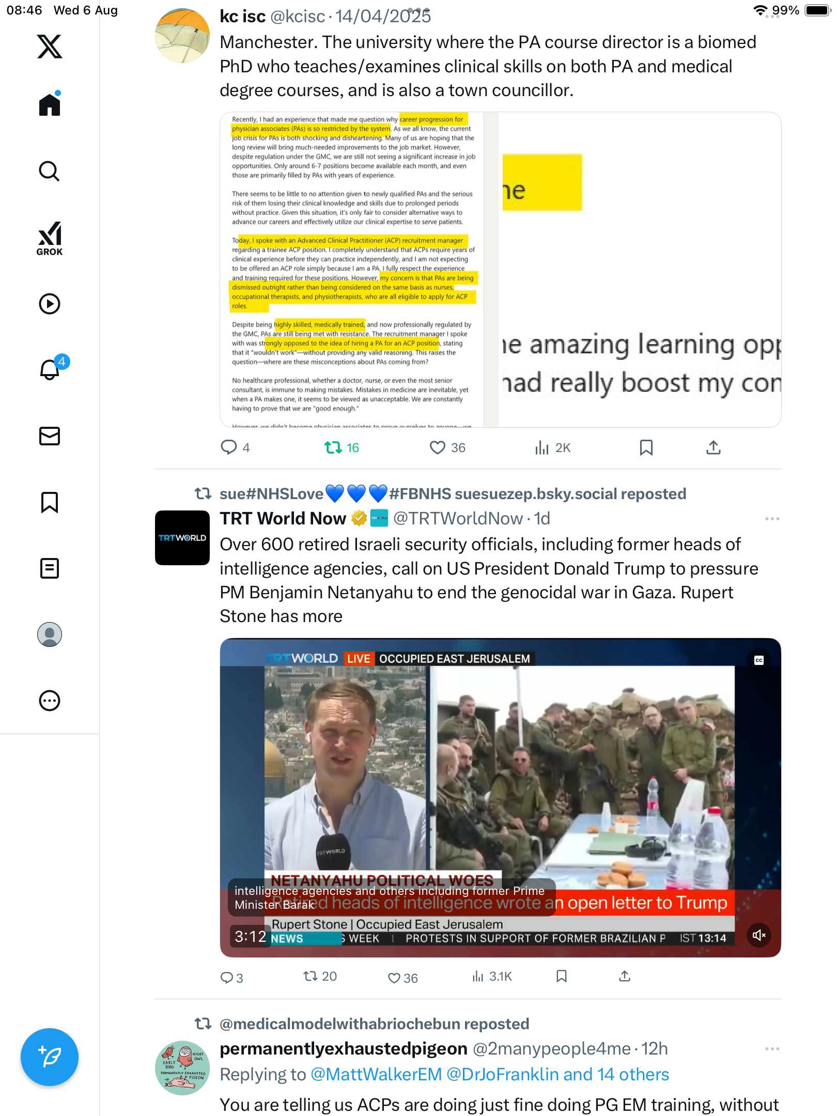This screenshot has width=837, height=1116.
Task: Bookmark the kc isc post
Action: point(646,447)
